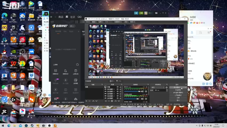This screenshot has height=128, width=227.
Task: Pop out the Controls dock panel
Action: click(x=186, y=84)
